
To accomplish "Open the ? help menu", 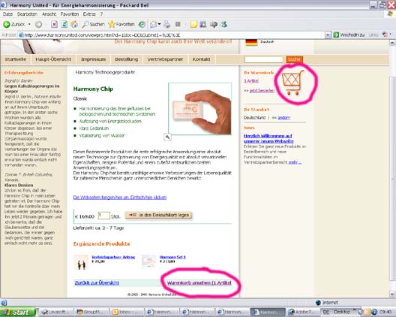I will [101, 14].
